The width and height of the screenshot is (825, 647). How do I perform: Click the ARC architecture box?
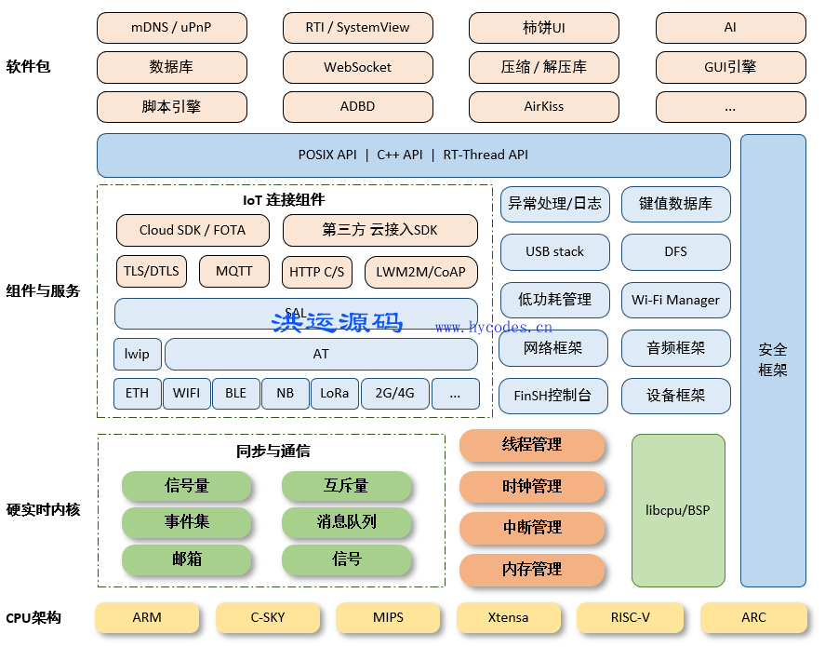(753, 618)
